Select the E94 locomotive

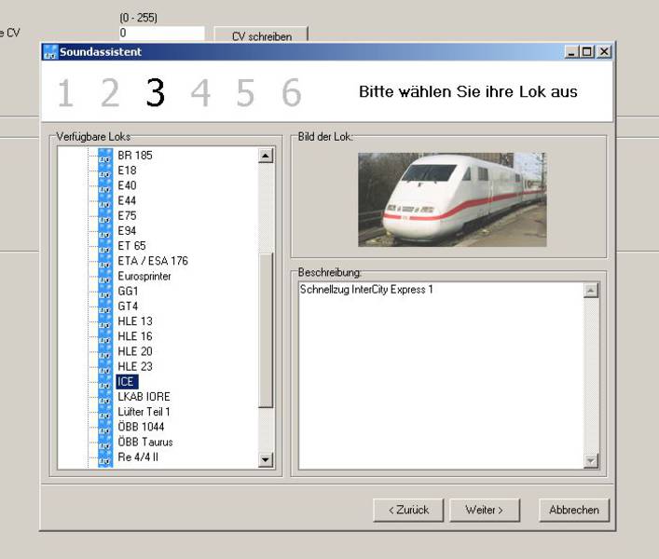pos(127,231)
